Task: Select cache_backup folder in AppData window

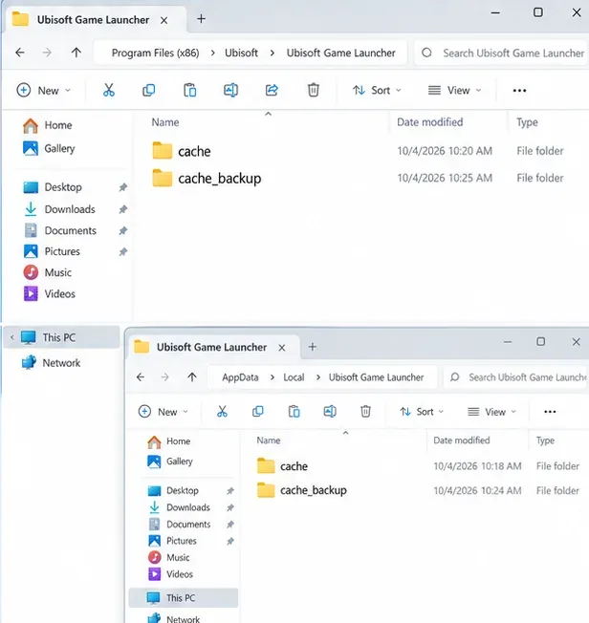Action: click(x=418, y=490)
